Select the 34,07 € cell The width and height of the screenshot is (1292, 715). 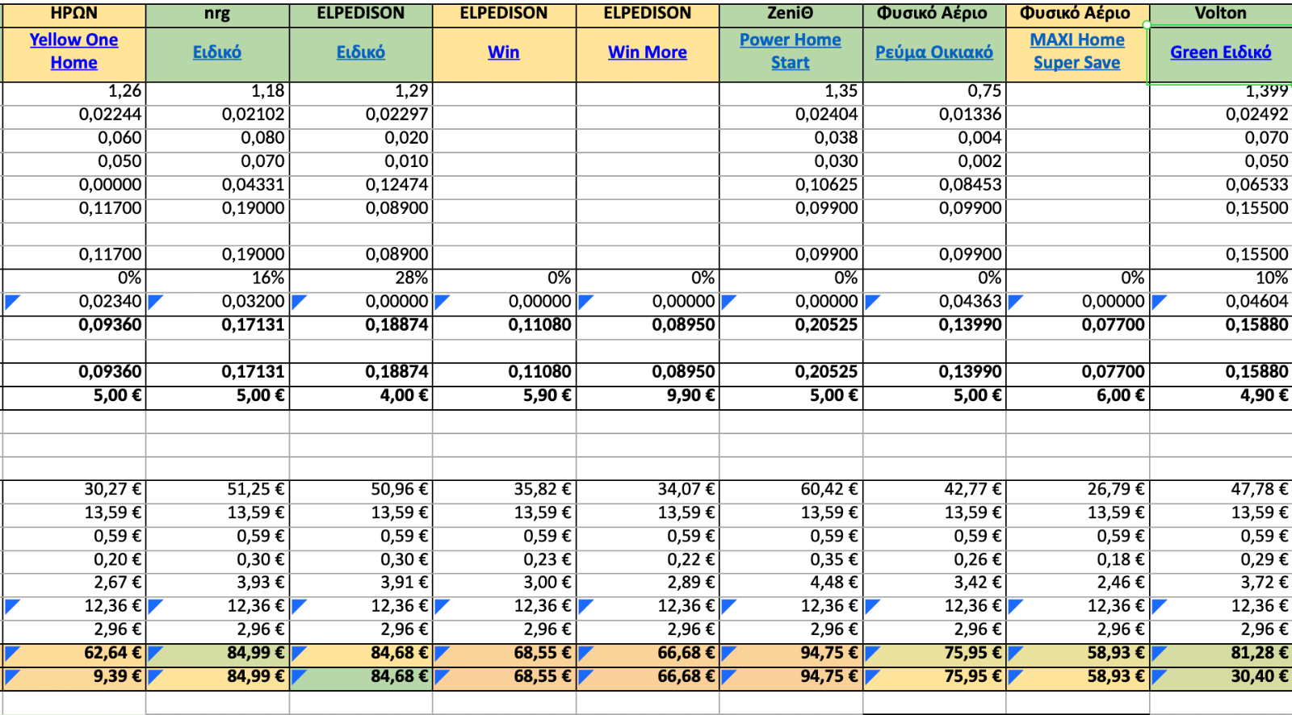(x=648, y=491)
